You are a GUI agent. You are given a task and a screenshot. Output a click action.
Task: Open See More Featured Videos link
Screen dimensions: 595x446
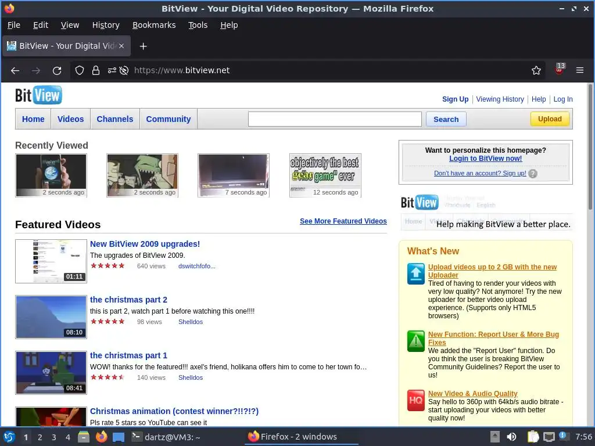coord(343,221)
